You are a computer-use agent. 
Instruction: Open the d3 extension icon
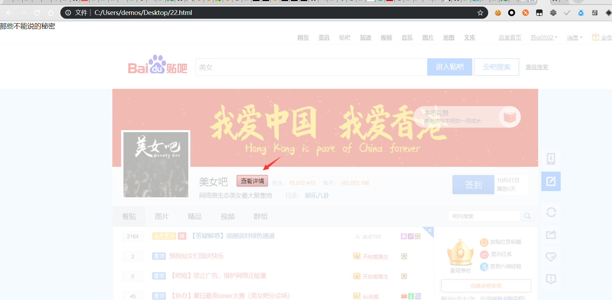595,13
